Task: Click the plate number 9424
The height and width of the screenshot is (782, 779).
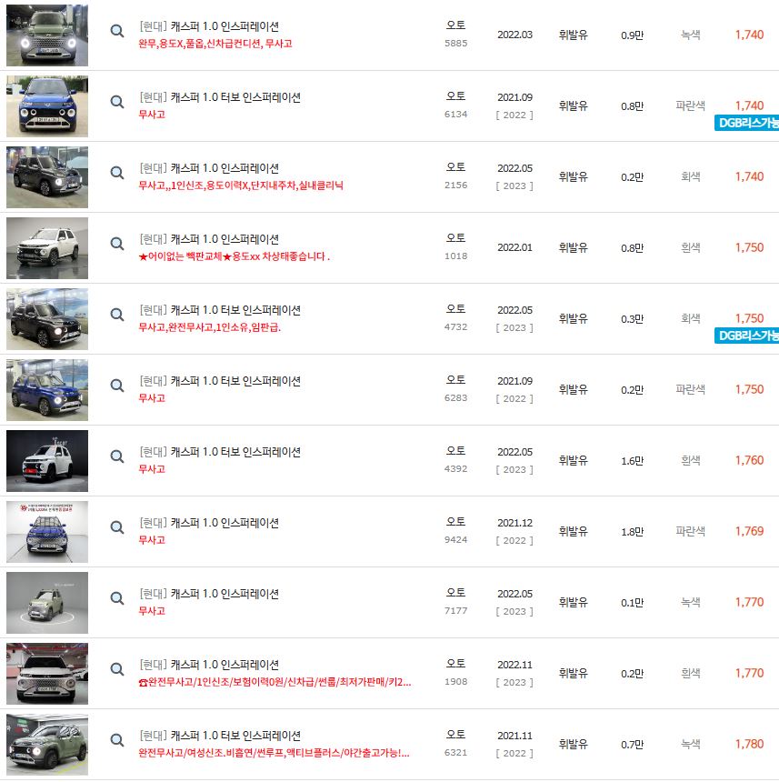Action: [x=456, y=539]
